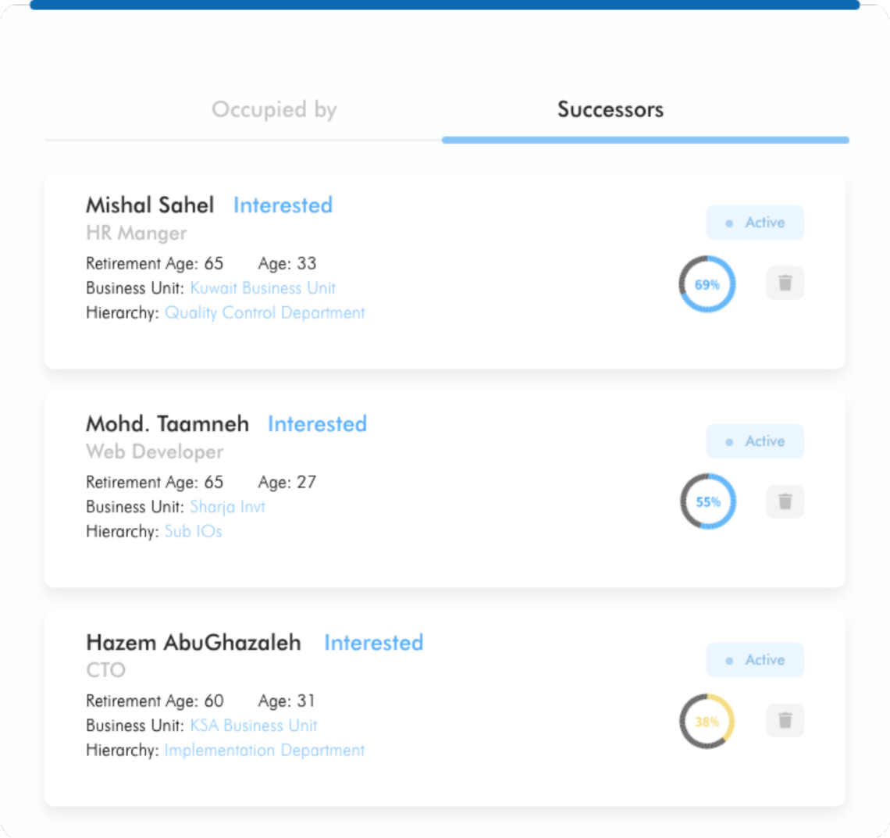Viewport: 890px width, 838px height.
Task: Open the Mohd. Taamneh successor name
Action: pyautogui.click(x=167, y=423)
